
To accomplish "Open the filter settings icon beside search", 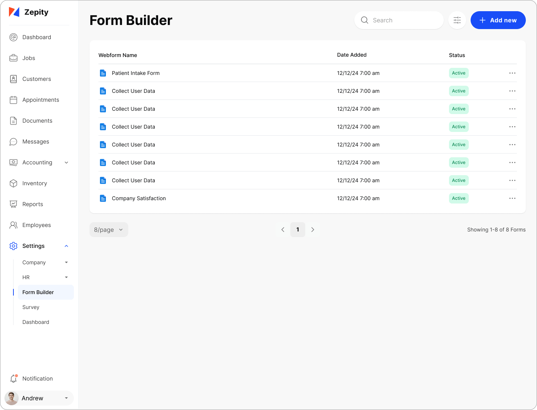I will coord(457,20).
